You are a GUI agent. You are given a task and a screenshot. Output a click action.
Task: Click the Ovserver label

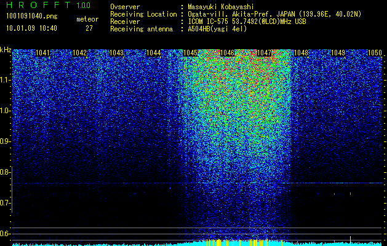click(125, 7)
